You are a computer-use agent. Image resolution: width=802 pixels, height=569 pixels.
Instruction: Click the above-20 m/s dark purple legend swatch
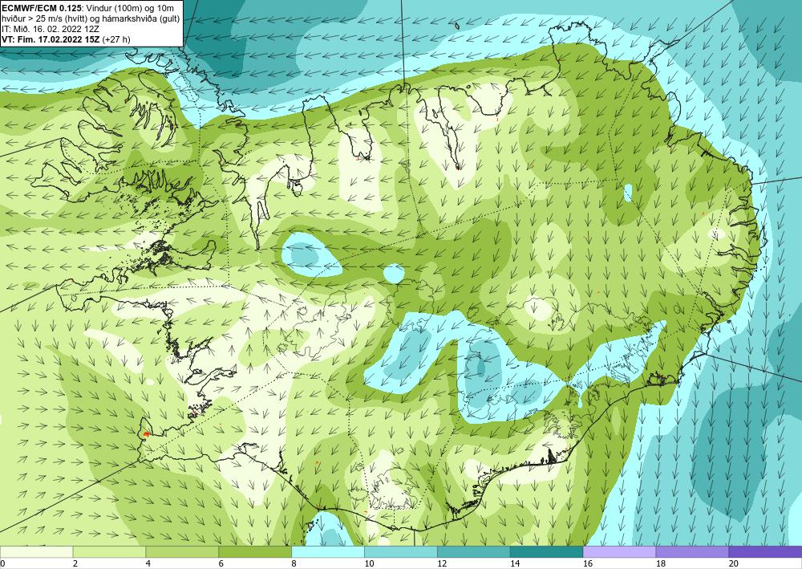766,552
